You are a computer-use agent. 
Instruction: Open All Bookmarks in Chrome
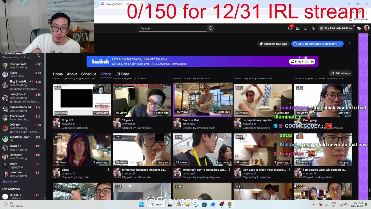click(x=359, y=19)
